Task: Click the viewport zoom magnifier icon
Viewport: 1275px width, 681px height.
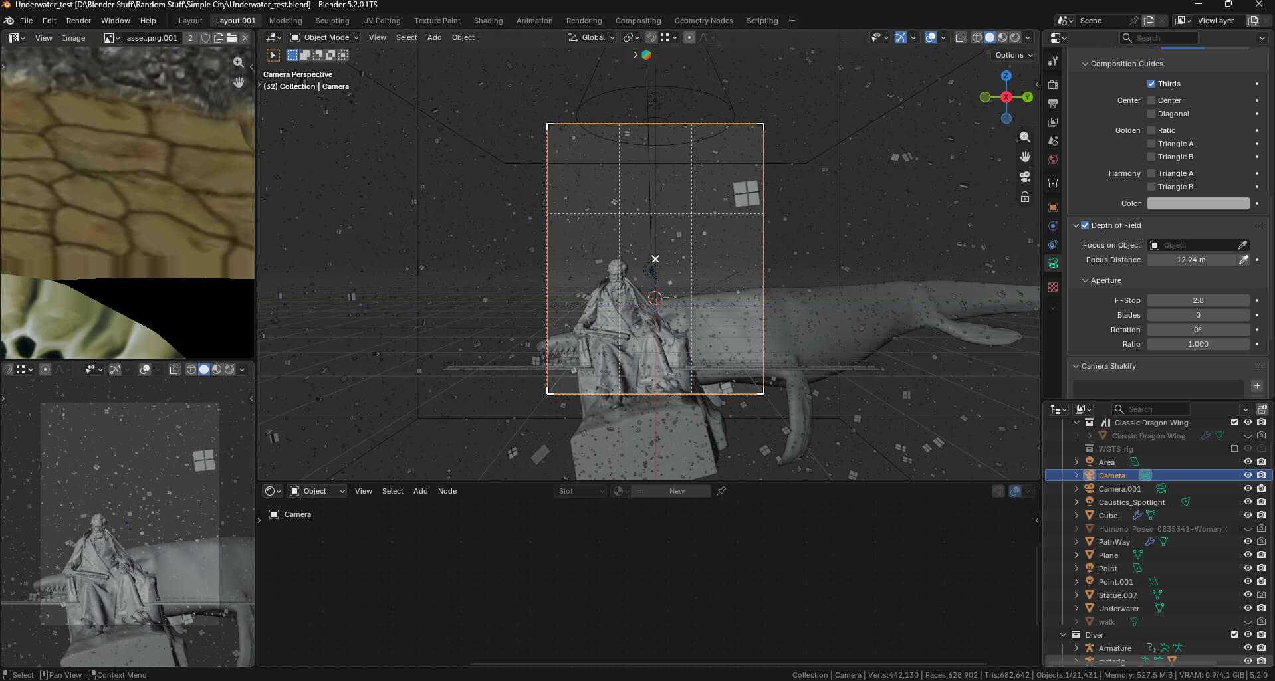Action: pos(1025,136)
